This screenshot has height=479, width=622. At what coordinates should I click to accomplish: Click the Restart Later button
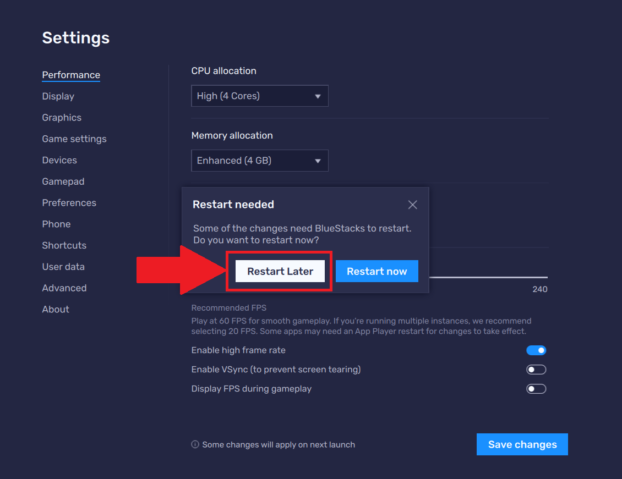(x=280, y=271)
